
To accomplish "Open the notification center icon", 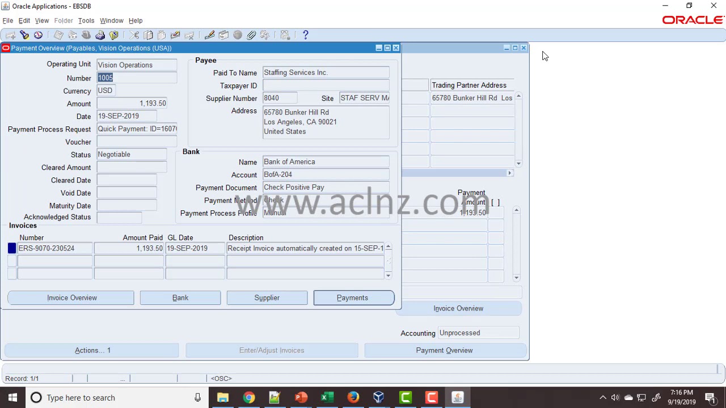I will tap(710, 398).
